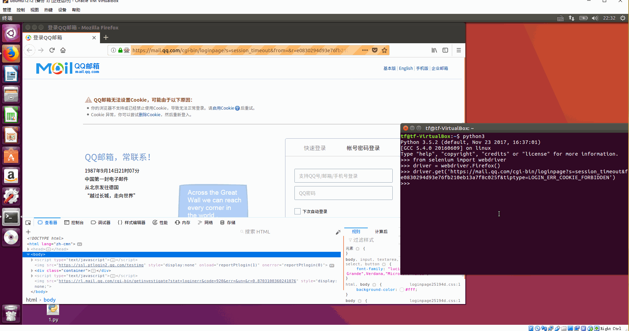Open the VirtualBox 视图 menu
The height and width of the screenshot is (331, 629).
[35, 10]
